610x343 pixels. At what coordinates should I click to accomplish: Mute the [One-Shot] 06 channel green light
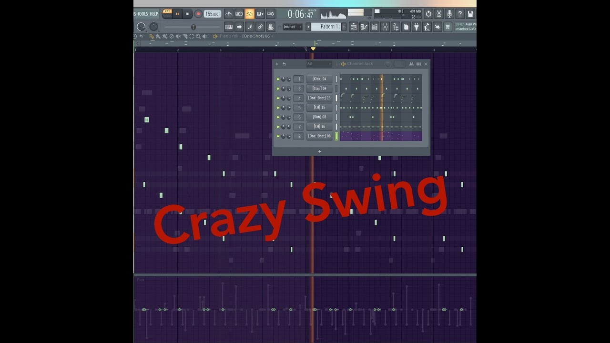(x=278, y=136)
